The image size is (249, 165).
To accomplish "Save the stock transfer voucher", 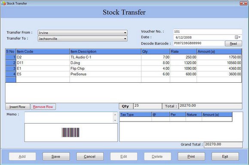I will pos(56,156).
